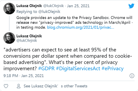Open the #DigitalServicesAct hashtag
The height and width of the screenshot is (91, 138).
[x=78, y=68]
